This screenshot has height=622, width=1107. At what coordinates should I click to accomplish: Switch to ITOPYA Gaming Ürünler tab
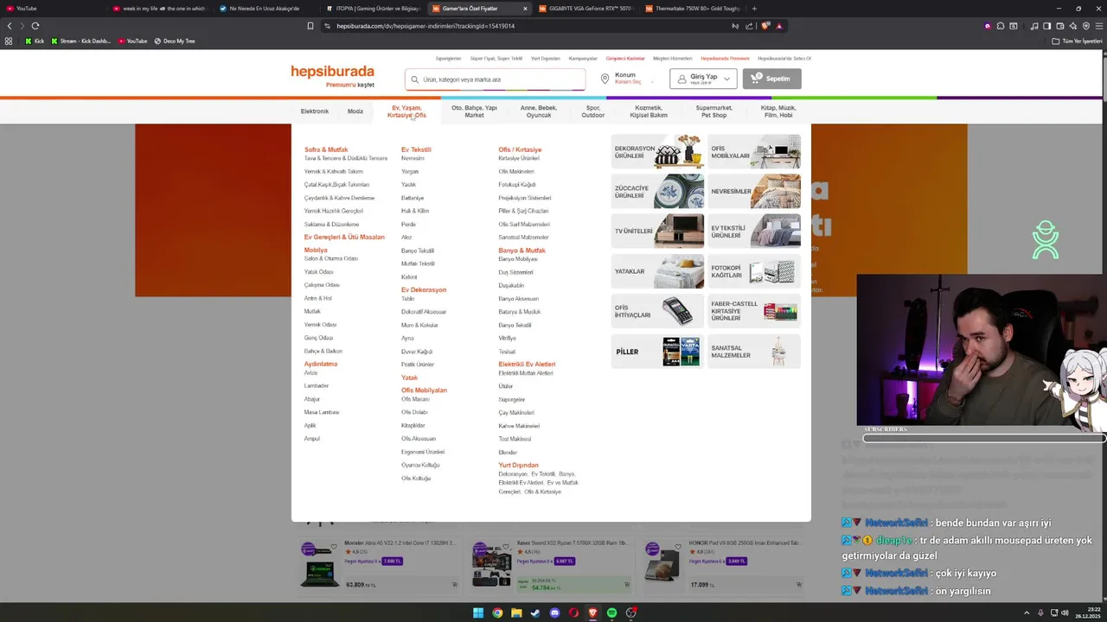[x=372, y=9]
